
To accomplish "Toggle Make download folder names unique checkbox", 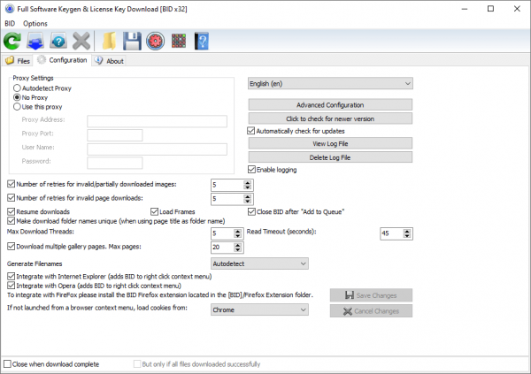I will coord(12,221).
